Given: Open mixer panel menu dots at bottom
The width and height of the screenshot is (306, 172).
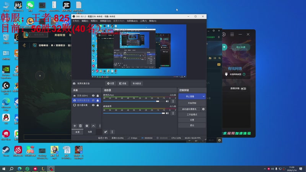Looking at the screenshot, I should click(x=112, y=132).
